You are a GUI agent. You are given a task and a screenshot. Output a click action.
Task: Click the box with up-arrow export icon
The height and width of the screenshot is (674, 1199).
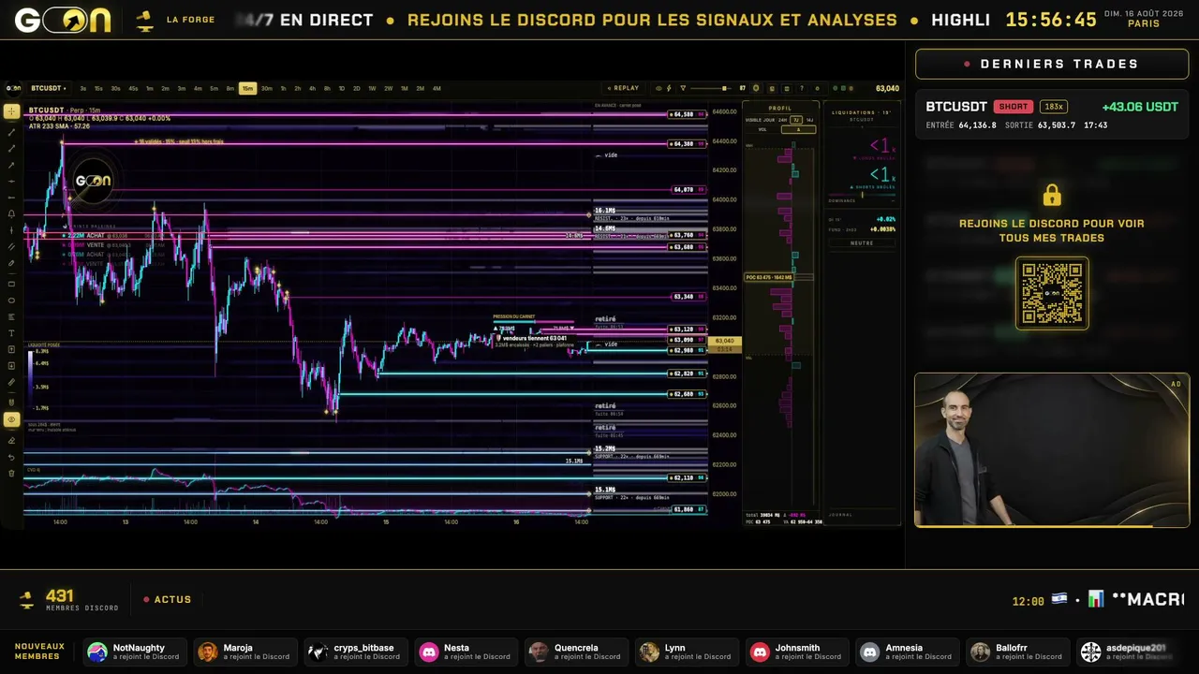11,349
